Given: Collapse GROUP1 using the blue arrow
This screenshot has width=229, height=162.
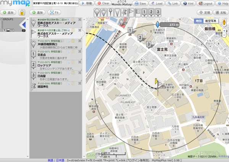Looking at the screenshot, I should [x=24, y=25].
